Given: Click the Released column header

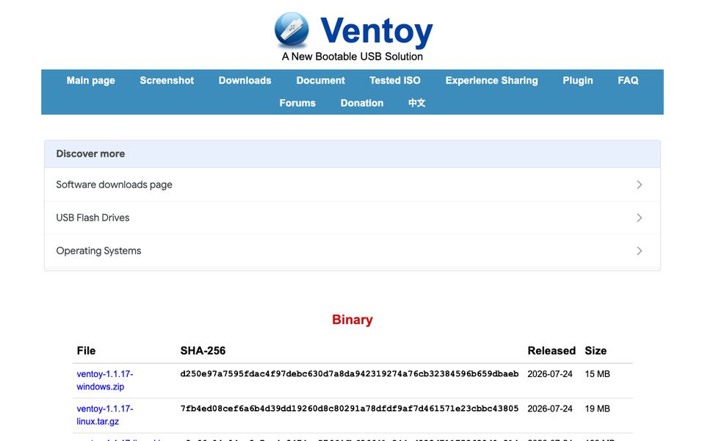Looking at the screenshot, I should tap(552, 351).
